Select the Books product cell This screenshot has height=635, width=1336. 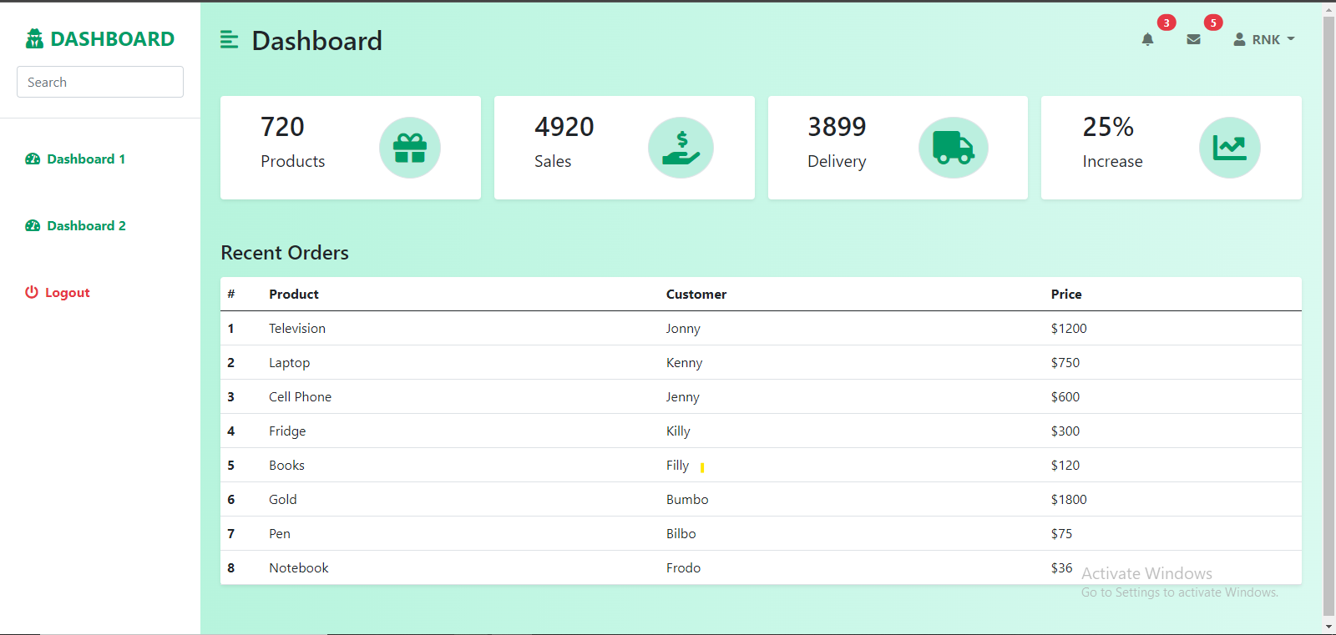pyautogui.click(x=286, y=465)
